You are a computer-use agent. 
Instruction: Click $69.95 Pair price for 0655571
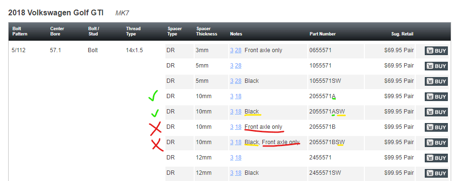[x=399, y=50]
